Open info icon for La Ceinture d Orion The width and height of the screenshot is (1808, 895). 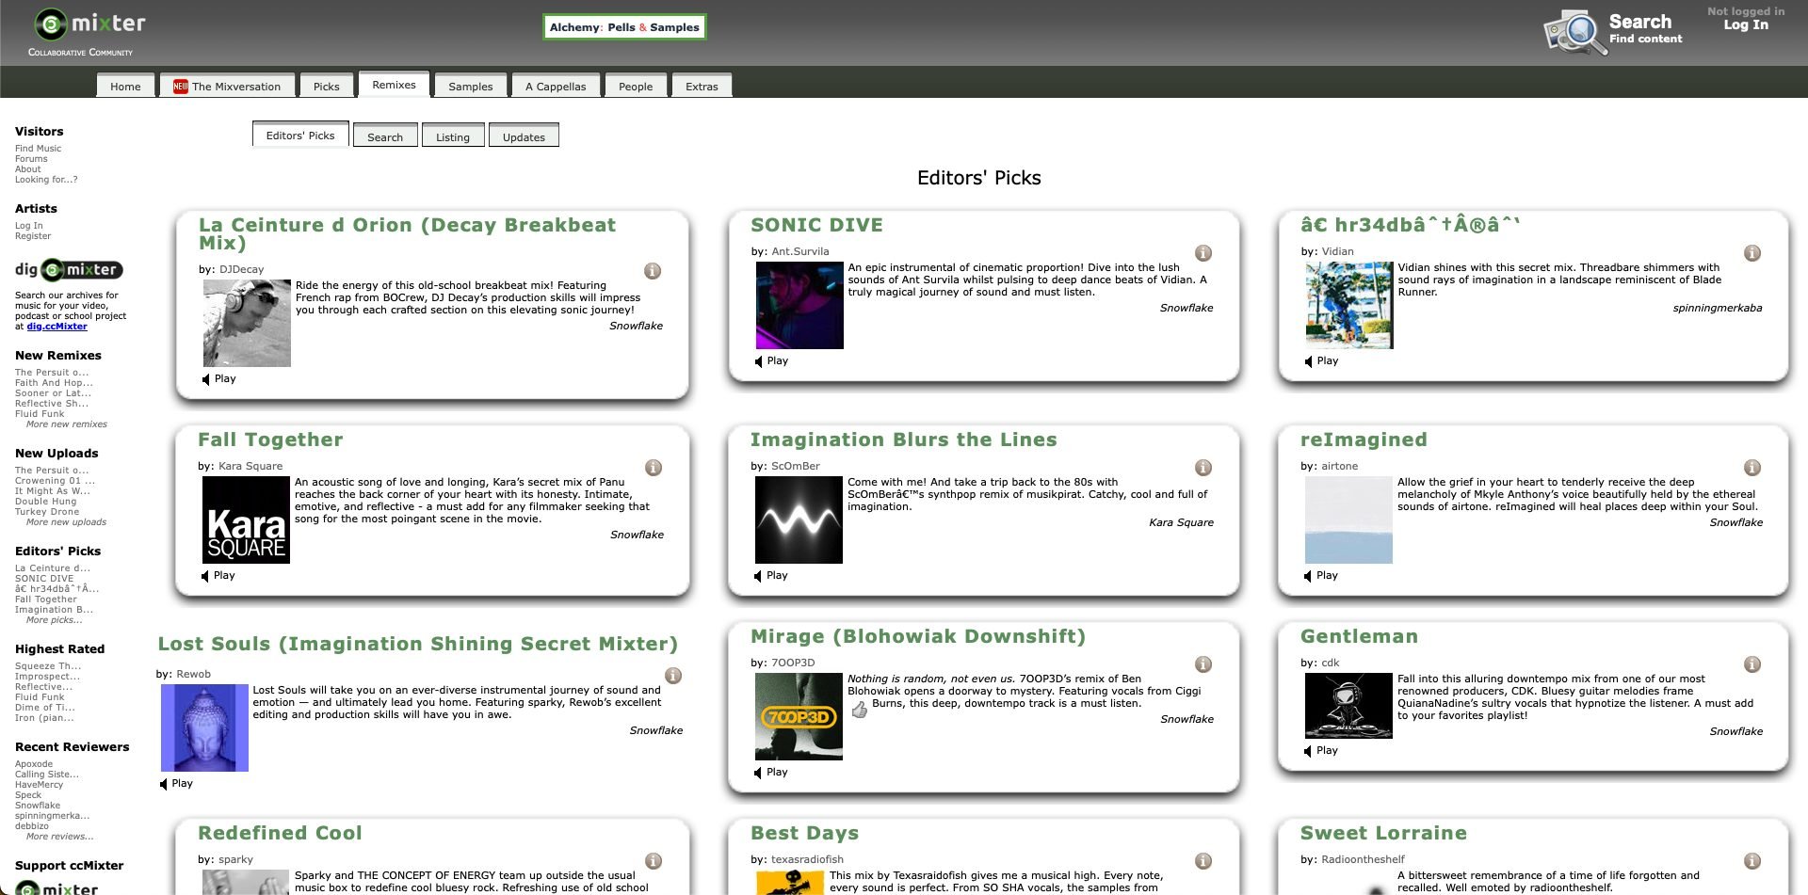pos(653,271)
